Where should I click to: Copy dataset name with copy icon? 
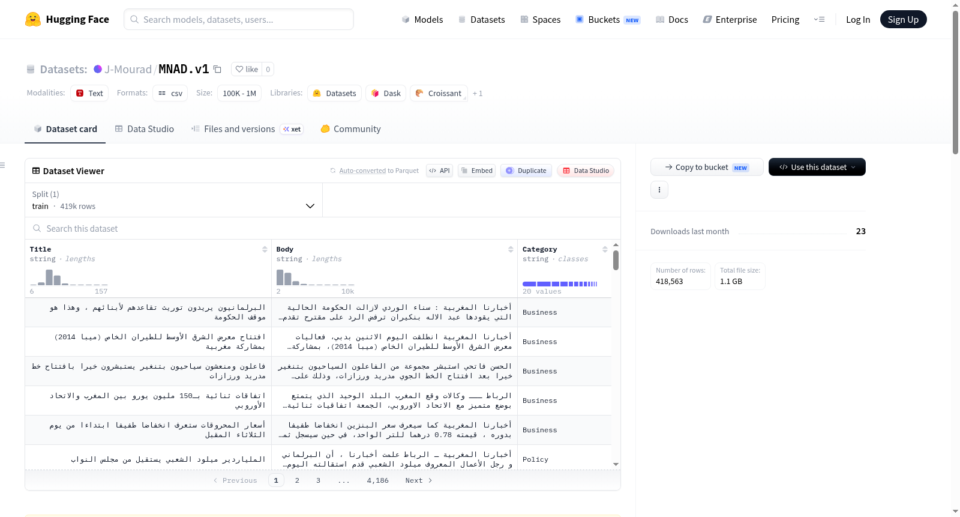pos(217,69)
